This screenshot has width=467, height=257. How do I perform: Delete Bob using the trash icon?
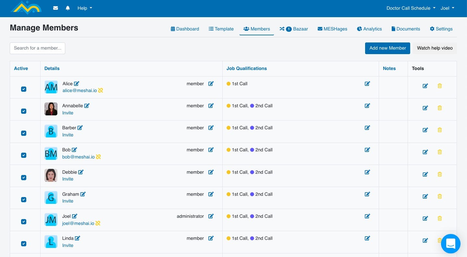(x=440, y=152)
